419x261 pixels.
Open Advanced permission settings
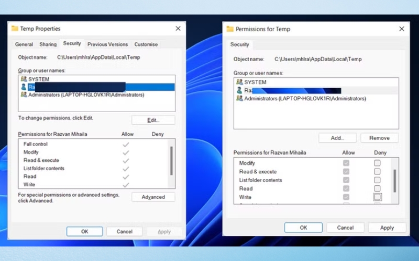point(153,197)
